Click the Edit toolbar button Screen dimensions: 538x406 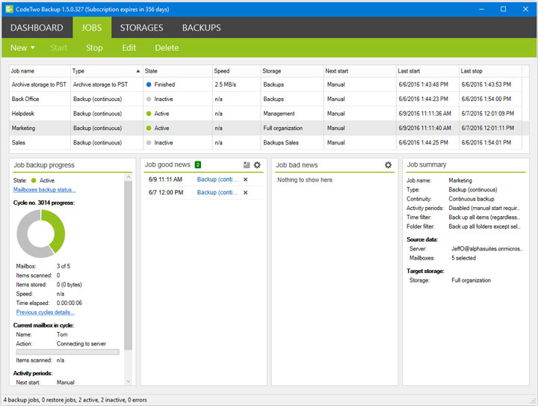(129, 48)
